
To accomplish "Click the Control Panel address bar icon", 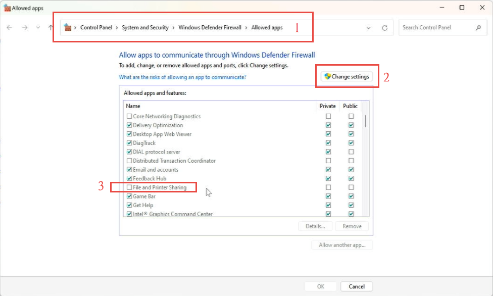I will click(x=68, y=28).
